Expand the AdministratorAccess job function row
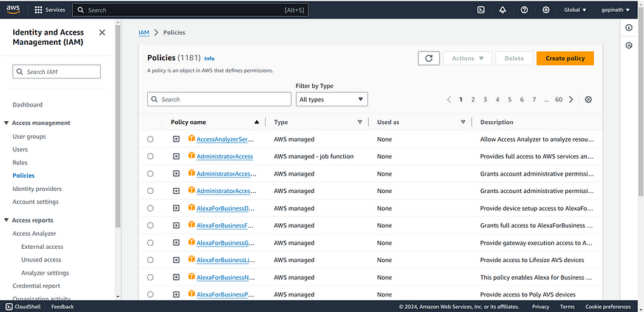Screen dimensions: 644x312 pos(176,156)
